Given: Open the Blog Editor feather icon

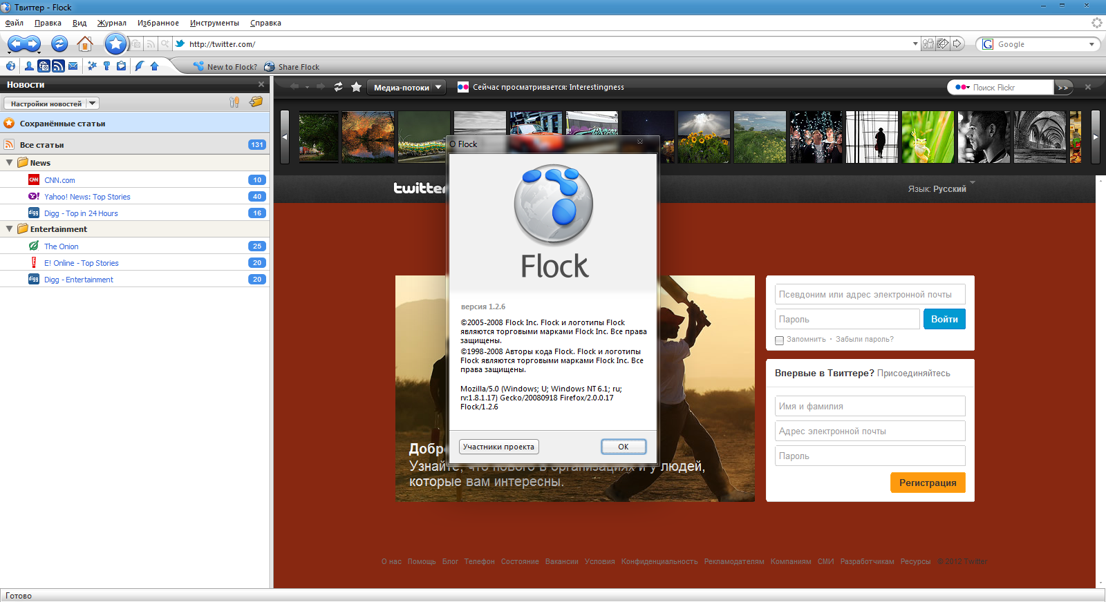Looking at the screenshot, I should click(x=140, y=66).
